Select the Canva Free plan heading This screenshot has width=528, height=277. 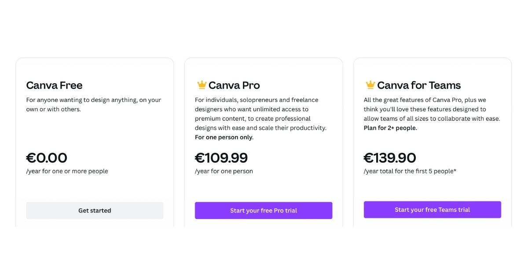click(54, 85)
